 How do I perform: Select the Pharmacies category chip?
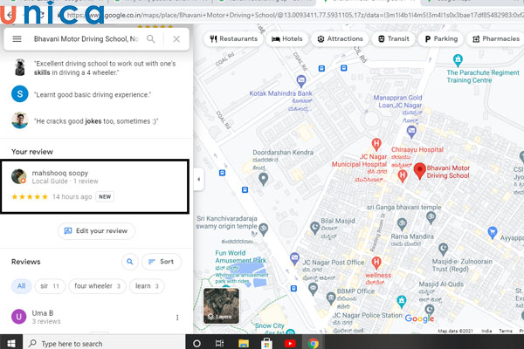click(496, 38)
